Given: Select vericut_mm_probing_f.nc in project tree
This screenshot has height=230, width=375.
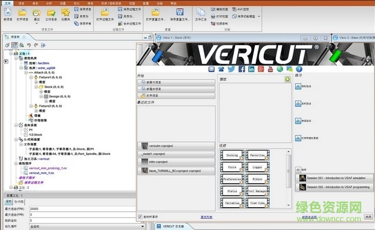Looking at the screenshot, I should [48, 168].
